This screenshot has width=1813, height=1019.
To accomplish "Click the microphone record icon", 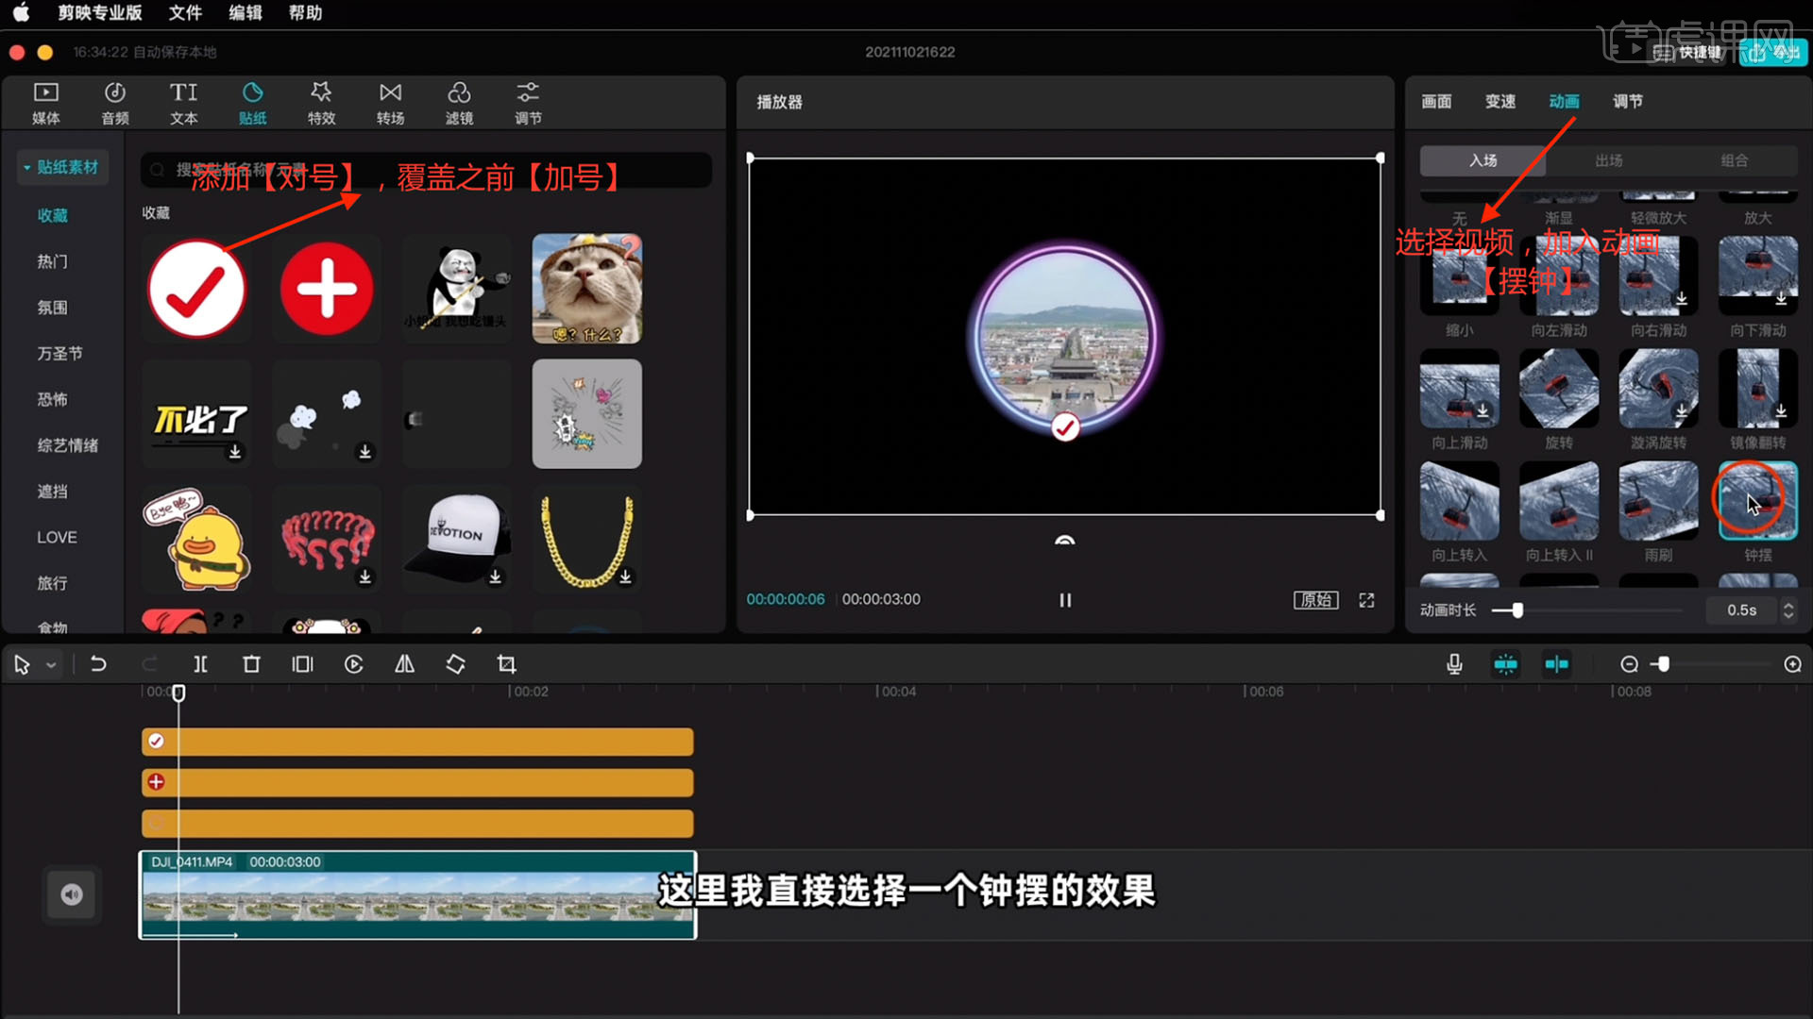I will tap(1454, 664).
